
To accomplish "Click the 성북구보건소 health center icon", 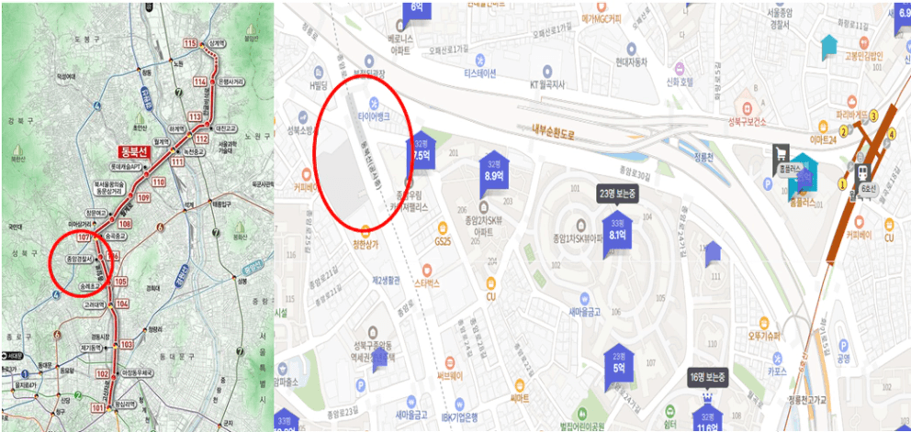I will 747,108.
